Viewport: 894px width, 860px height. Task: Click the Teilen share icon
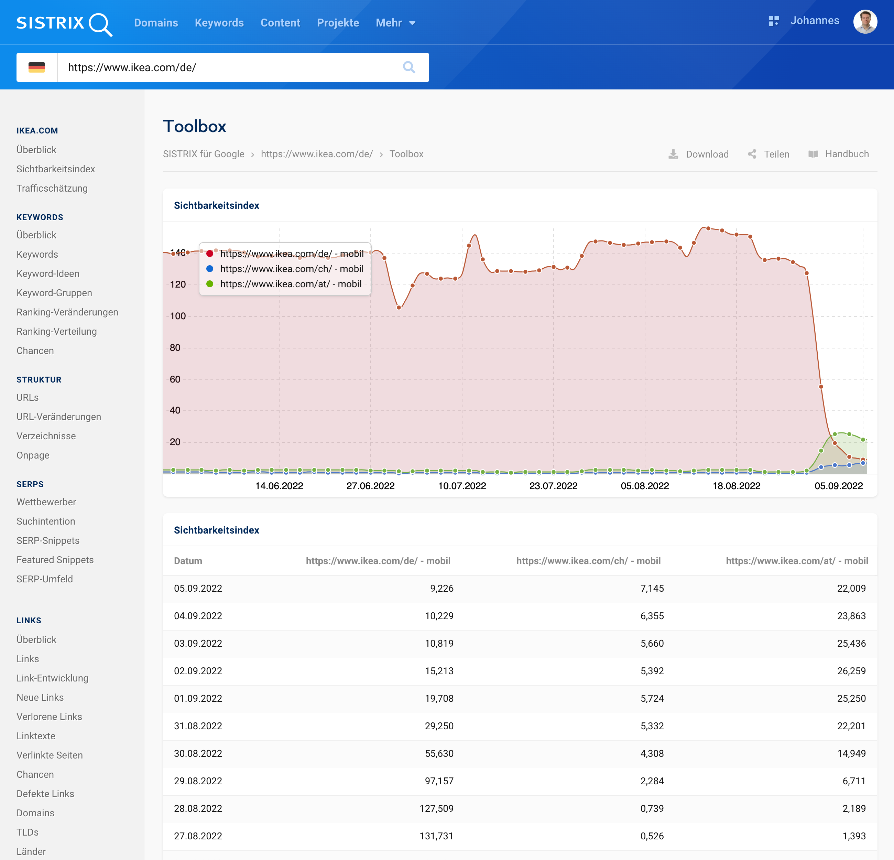[x=752, y=154]
